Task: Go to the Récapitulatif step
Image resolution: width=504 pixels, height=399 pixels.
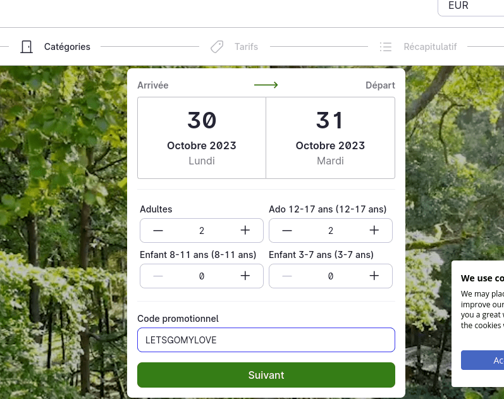Action: tap(430, 47)
